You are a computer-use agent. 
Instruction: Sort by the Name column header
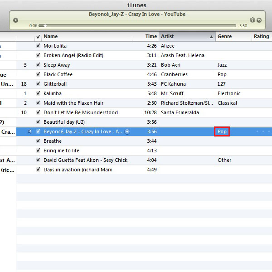pyautogui.click(x=51, y=36)
